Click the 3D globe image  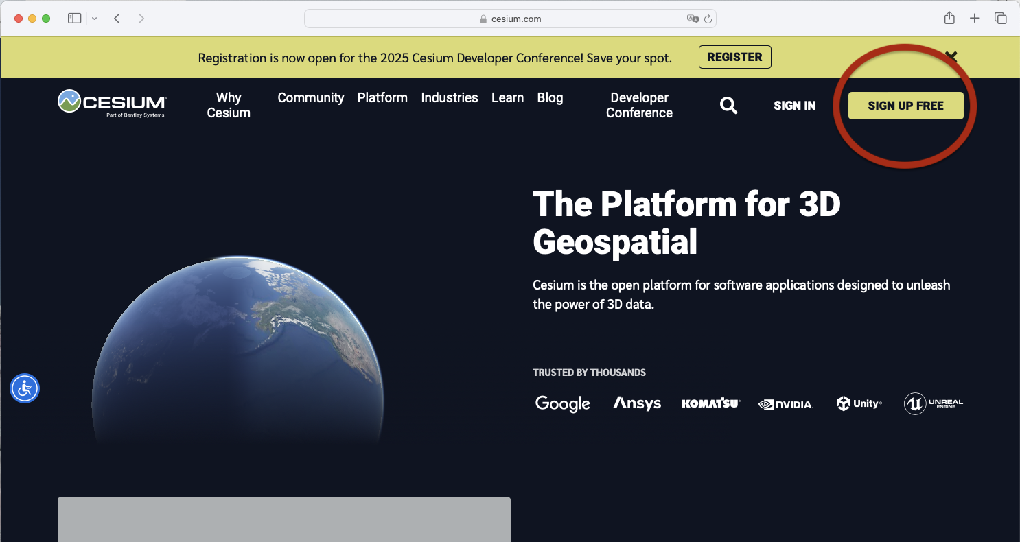(237, 350)
